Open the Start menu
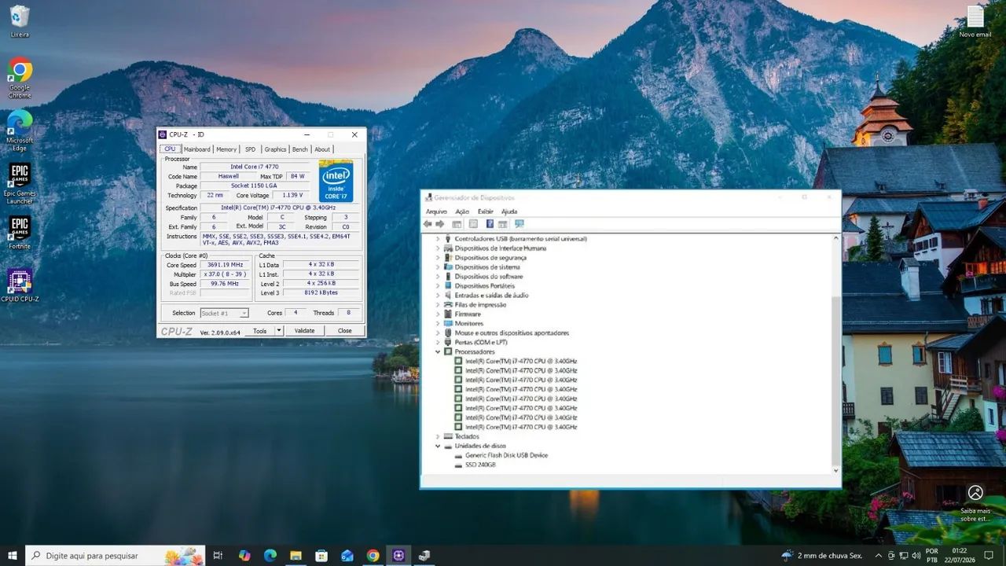This screenshot has height=566, width=1006. (12, 556)
